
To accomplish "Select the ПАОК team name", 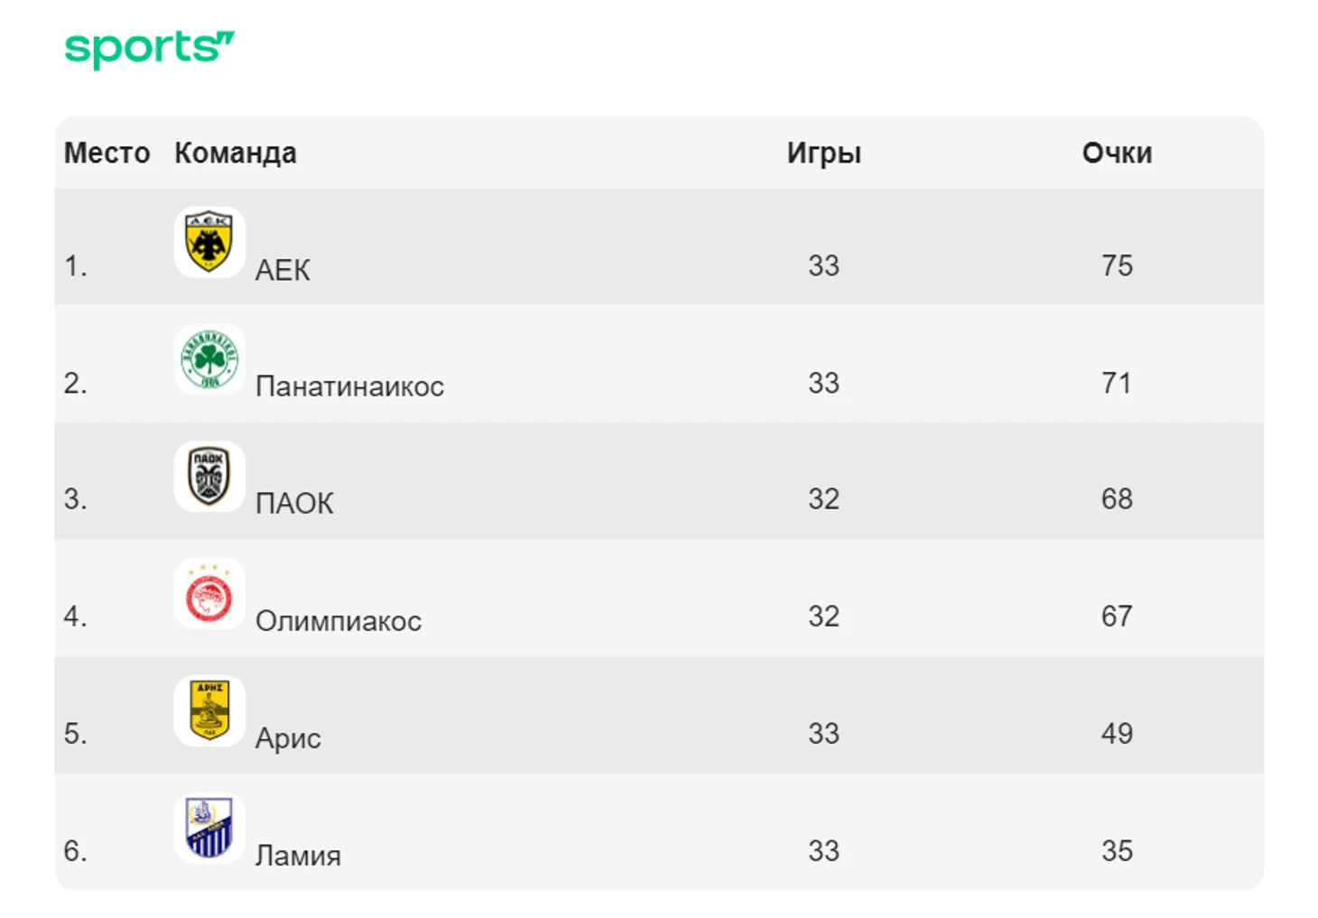I will 294,503.
